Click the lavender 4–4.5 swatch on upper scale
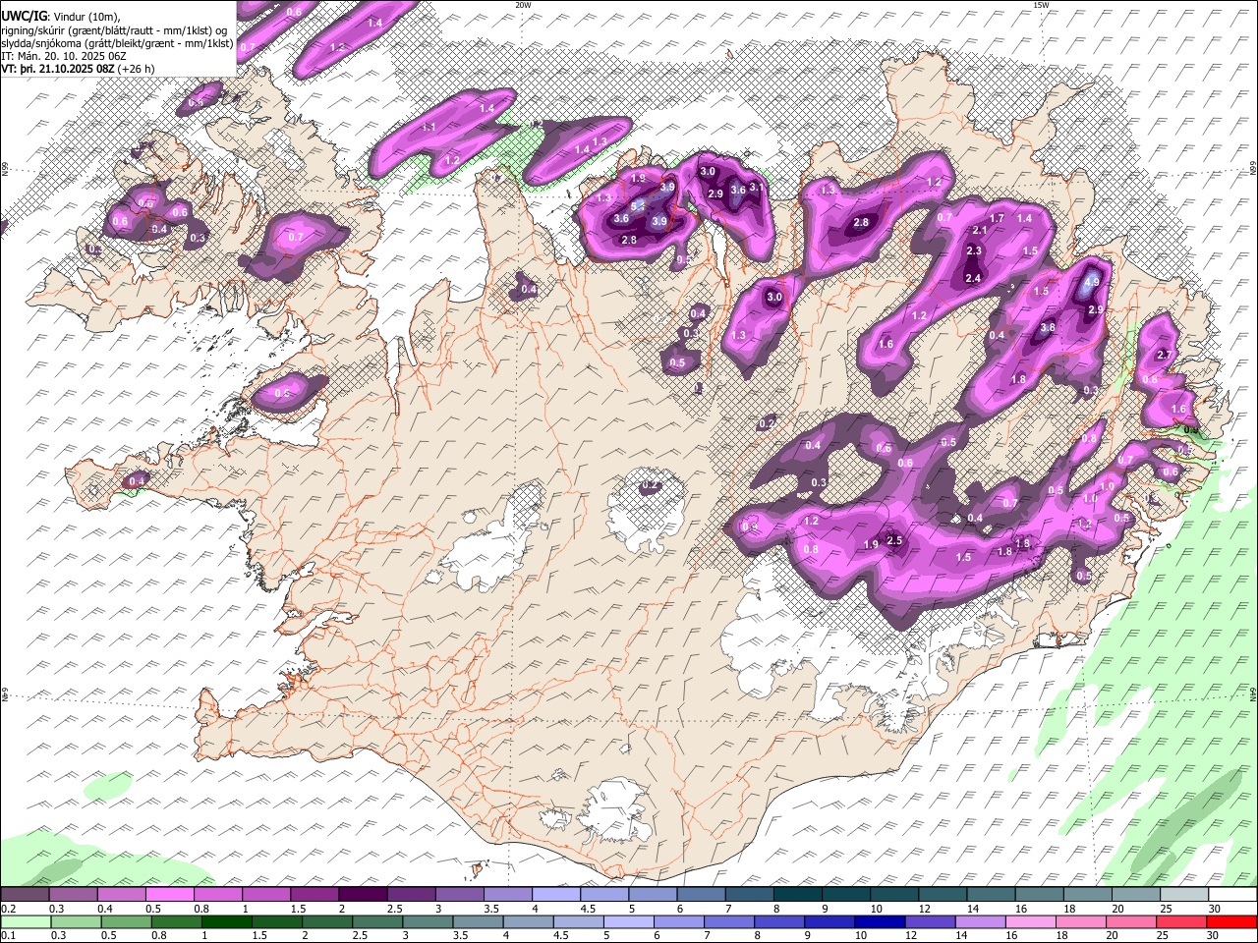Image resolution: width=1258 pixels, height=943 pixels. tap(555, 894)
